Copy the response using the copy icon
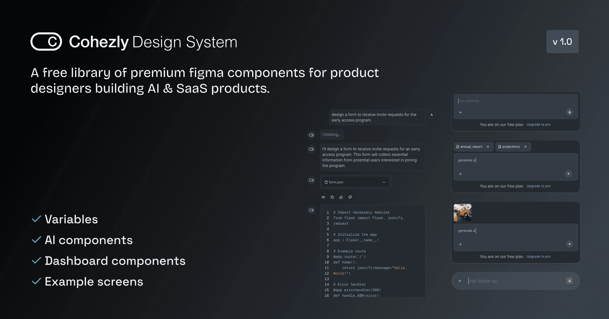 coord(332,197)
